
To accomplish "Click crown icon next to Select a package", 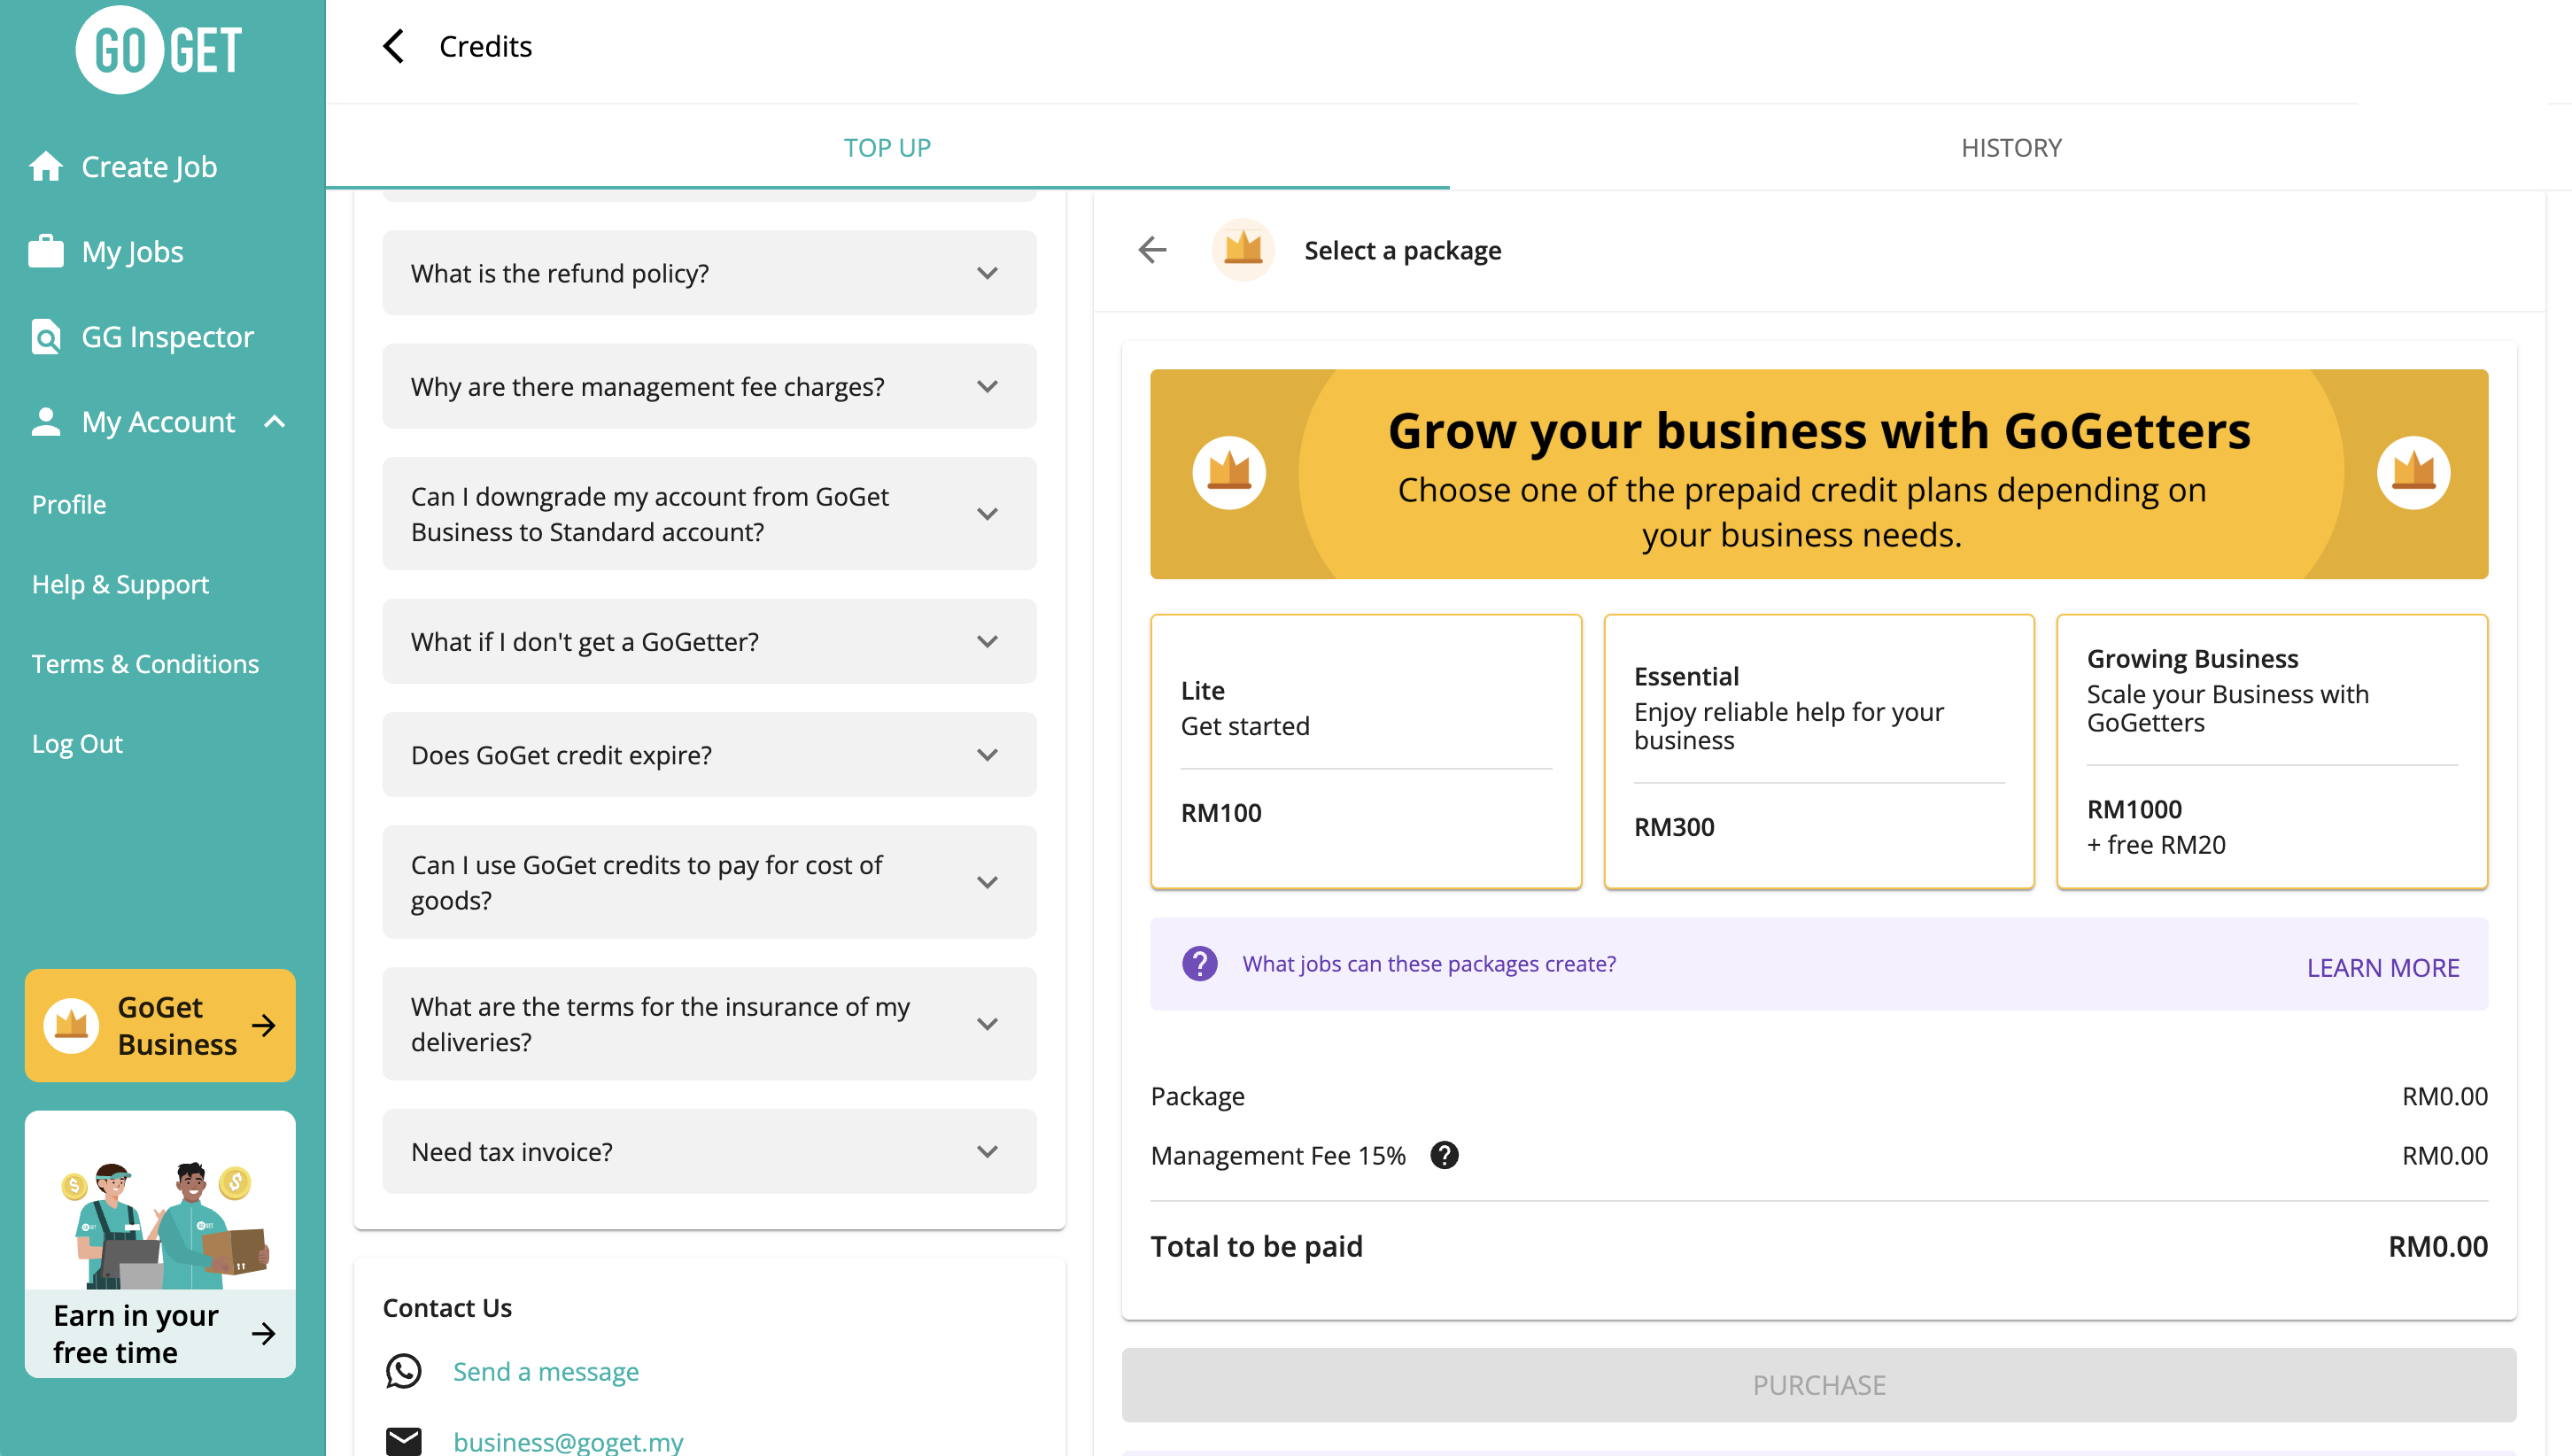I will (1243, 250).
